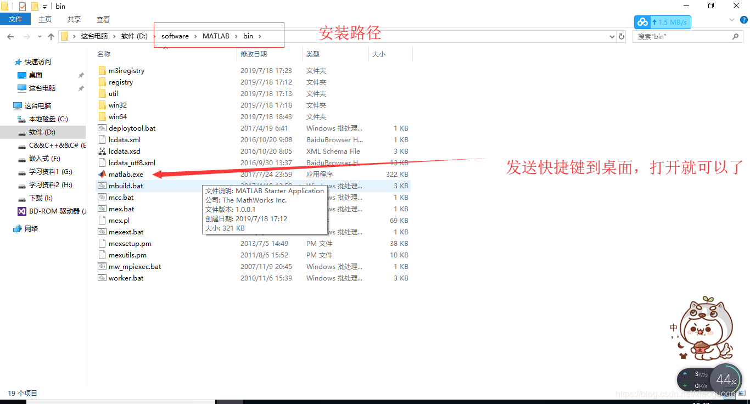Click the mex.pl file icon
The width and height of the screenshot is (750, 404).
pyautogui.click(x=102, y=220)
